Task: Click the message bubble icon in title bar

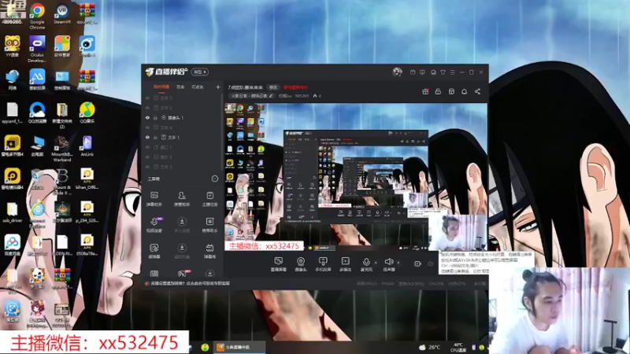Action: pyautogui.click(x=422, y=72)
